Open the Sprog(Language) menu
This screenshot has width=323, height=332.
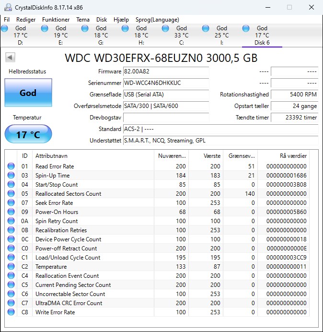click(157, 20)
